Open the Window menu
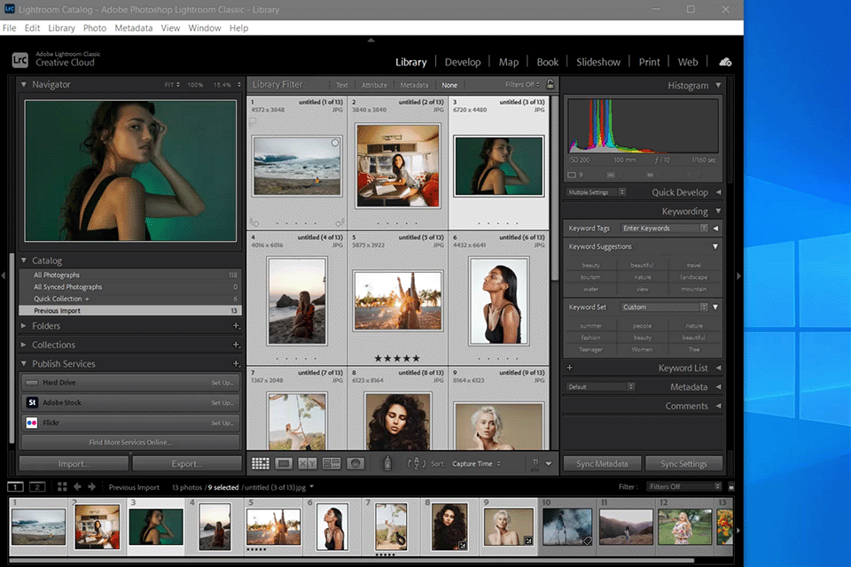851x567 pixels. coord(205,27)
